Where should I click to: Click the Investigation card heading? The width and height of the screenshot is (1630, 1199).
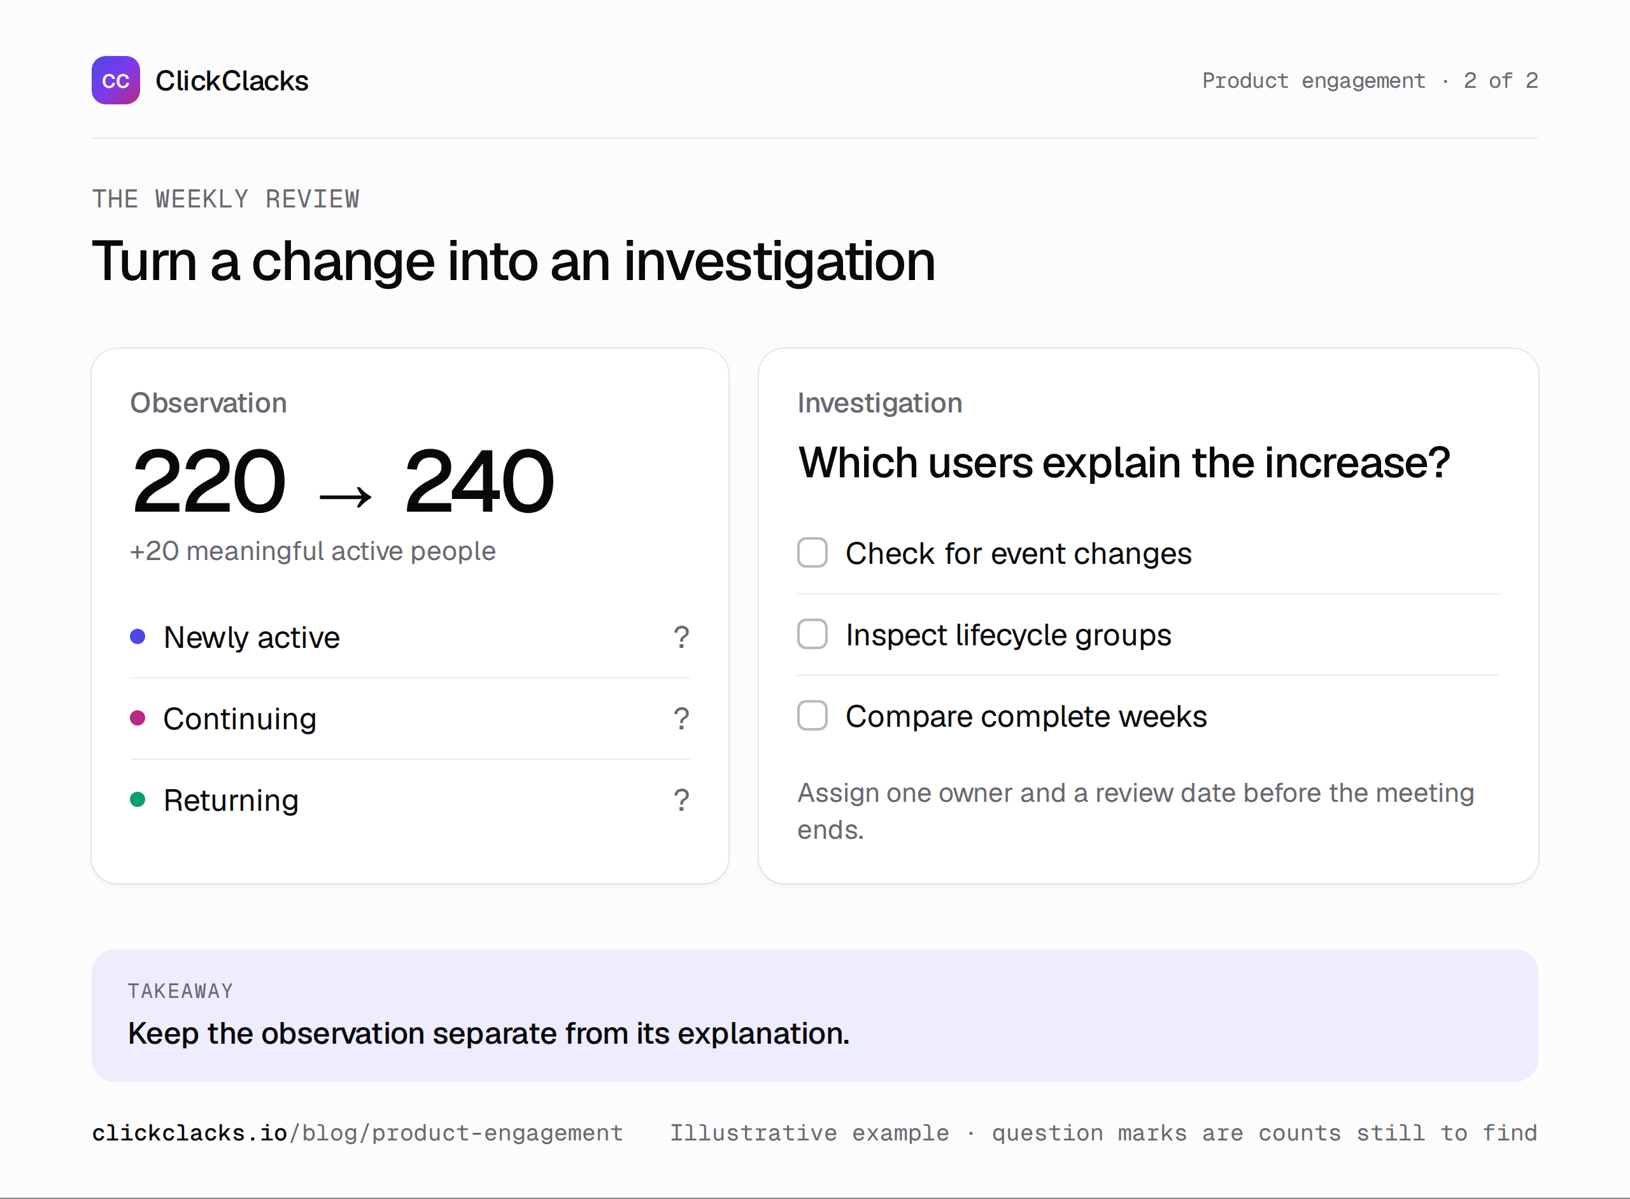[880, 403]
